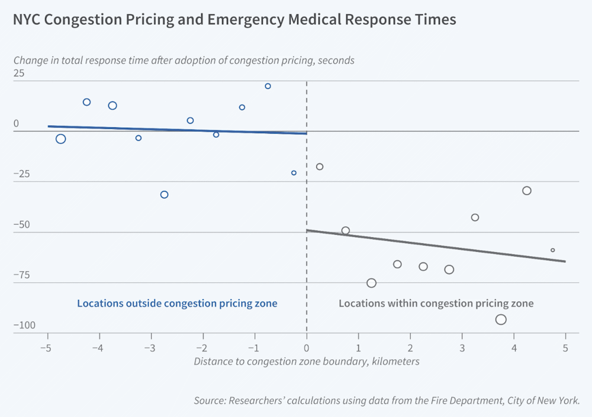Select the blue point at about -32 seconds
592x417 pixels.
point(164,195)
